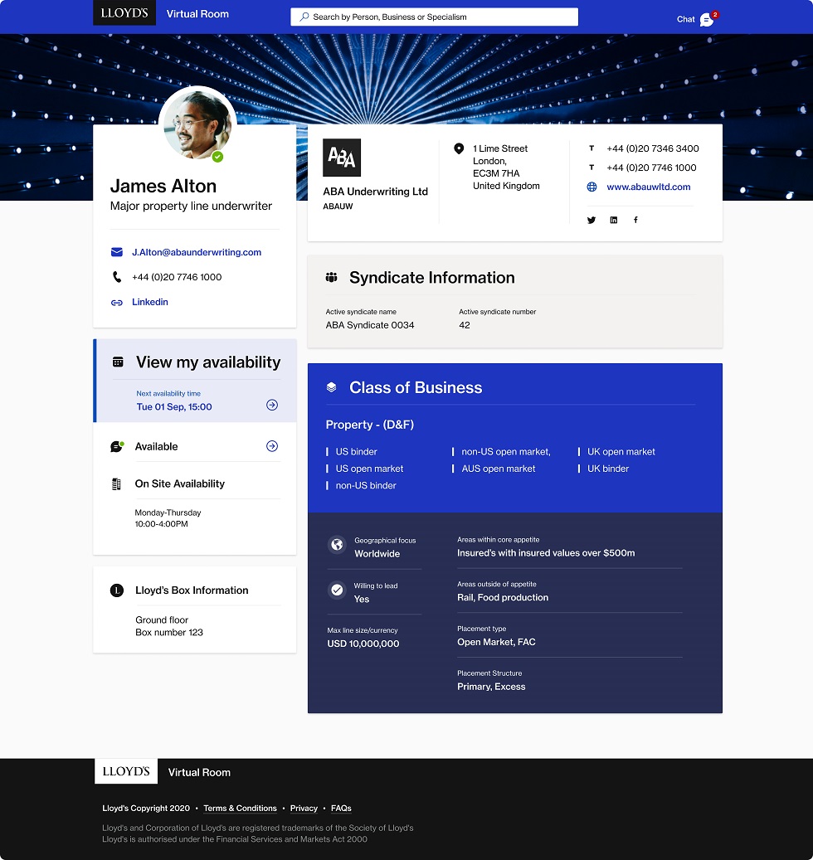This screenshot has height=860, width=813.
Task: Click the Chat label in header
Action: tap(686, 19)
